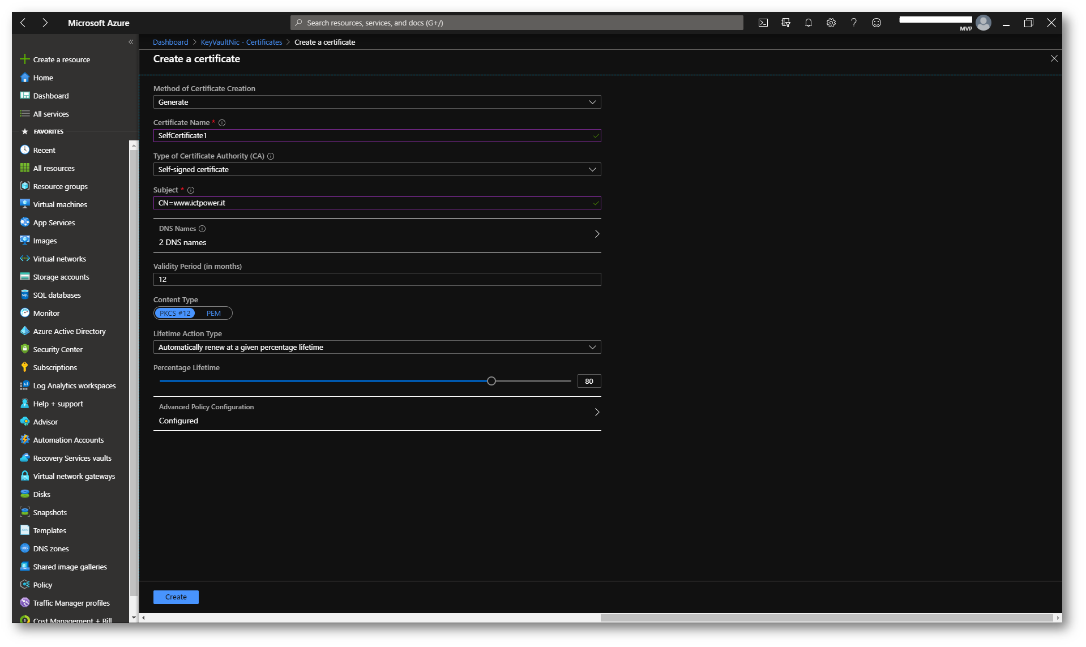Image resolution: width=1086 pixels, height=647 pixels.
Task: Go to Home in sidebar
Action: (x=43, y=78)
